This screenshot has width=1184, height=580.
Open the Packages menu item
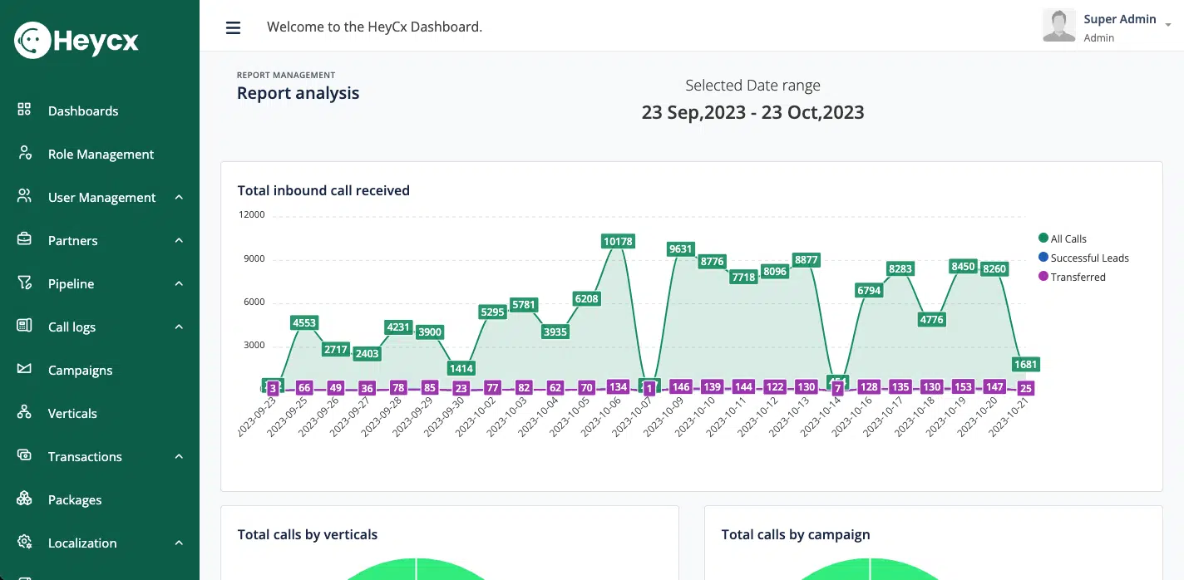click(75, 499)
